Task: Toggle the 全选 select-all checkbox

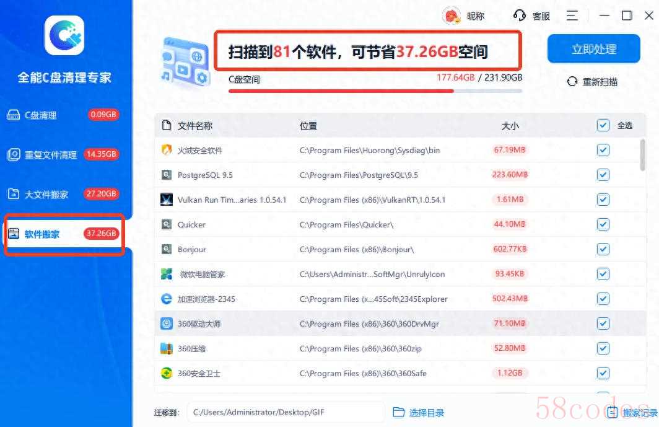Action: 603,125
